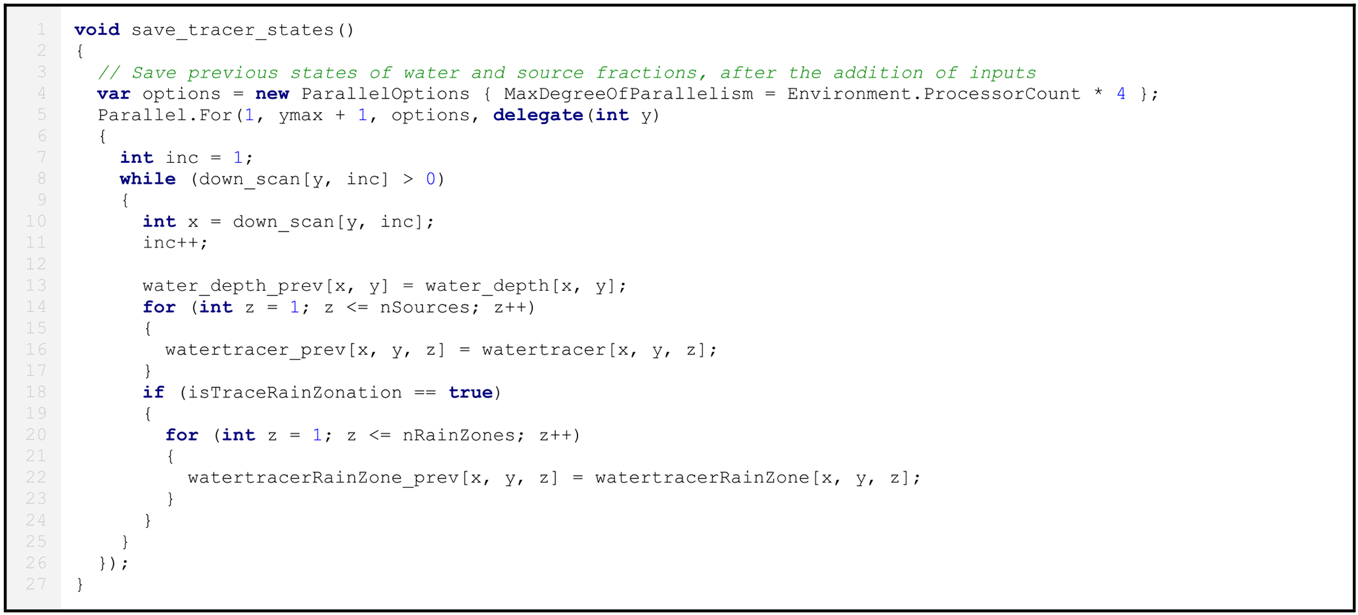This screenshot has width=1358, height=615.
Task: Click line number 10 in the gutter
Action: point(36,221)
